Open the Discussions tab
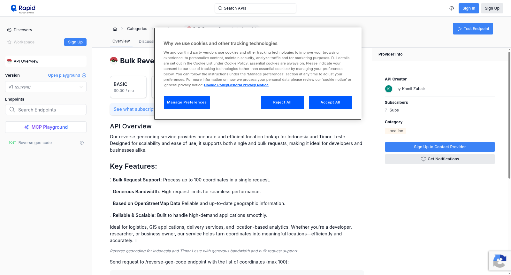 point(146,42)
